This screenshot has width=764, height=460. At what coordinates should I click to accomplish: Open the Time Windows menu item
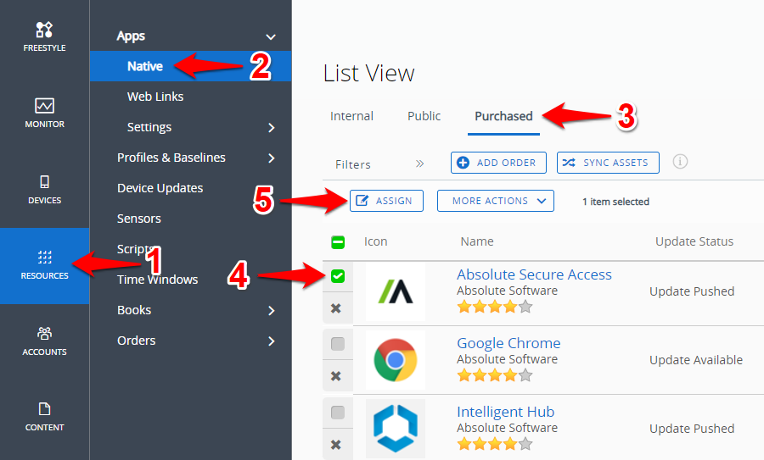tap(157, 280)
